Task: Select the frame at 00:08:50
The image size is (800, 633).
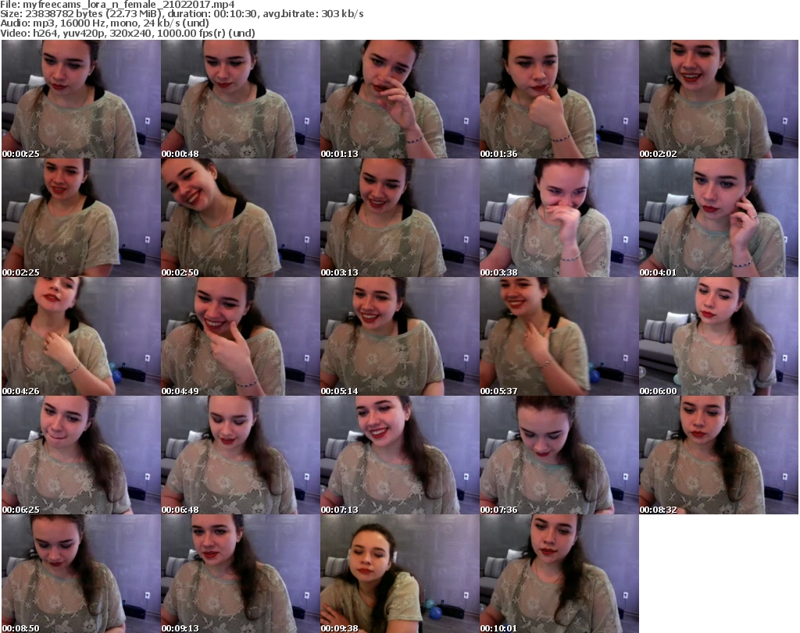Action: 81,574
